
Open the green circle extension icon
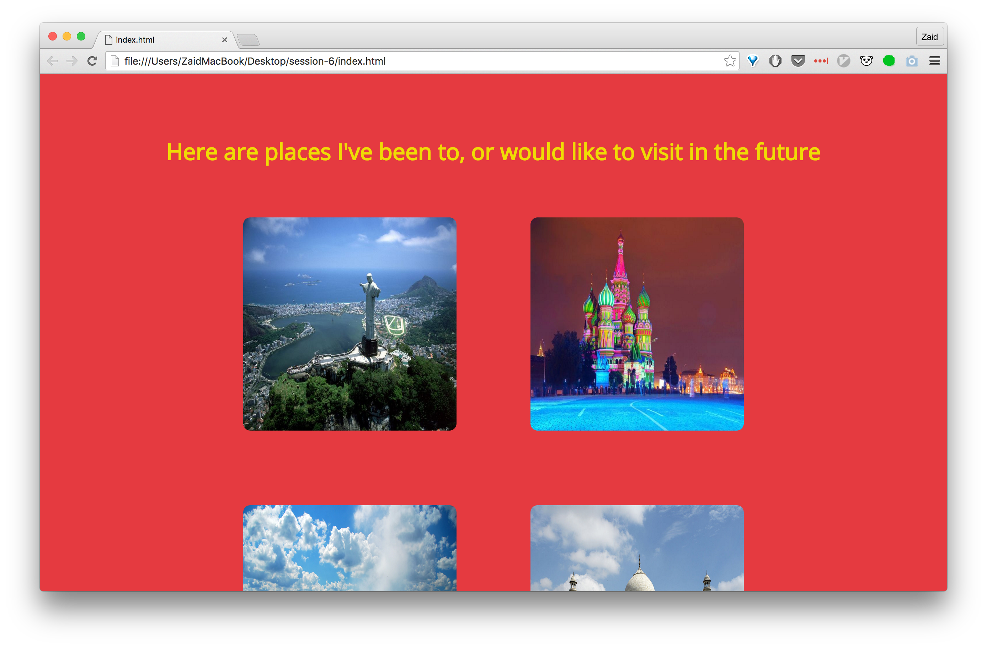pyautogui.click(x=889, y=61)
